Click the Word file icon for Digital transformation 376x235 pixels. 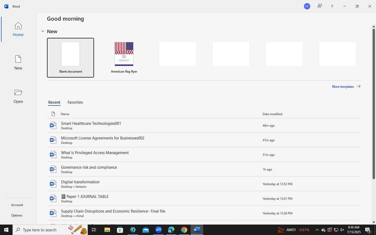pyautogui.click(x=53, y=184)
